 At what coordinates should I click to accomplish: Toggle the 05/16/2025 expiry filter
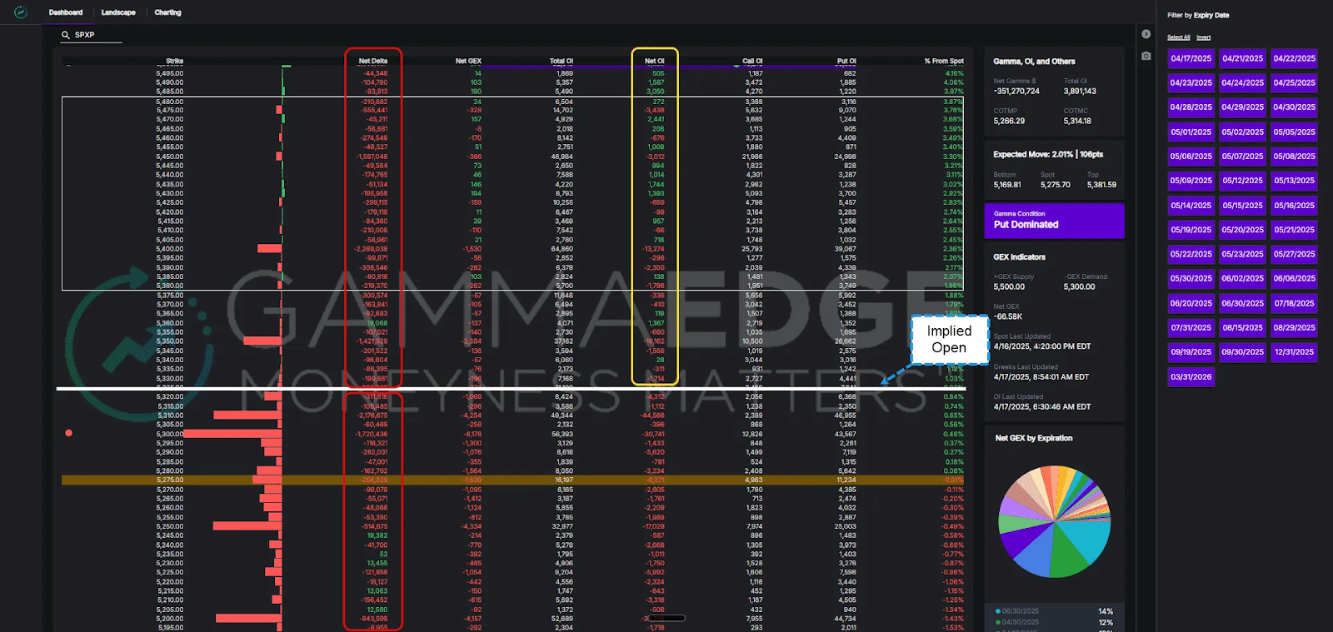point(1294,205)
